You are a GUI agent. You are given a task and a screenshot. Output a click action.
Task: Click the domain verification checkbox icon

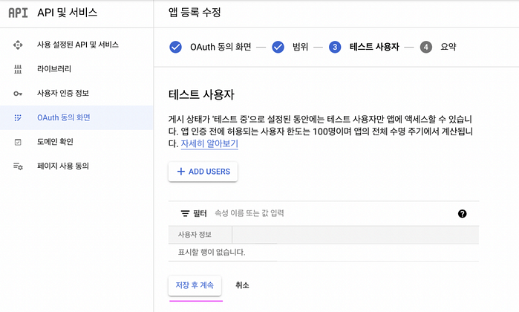pos(18,142)
